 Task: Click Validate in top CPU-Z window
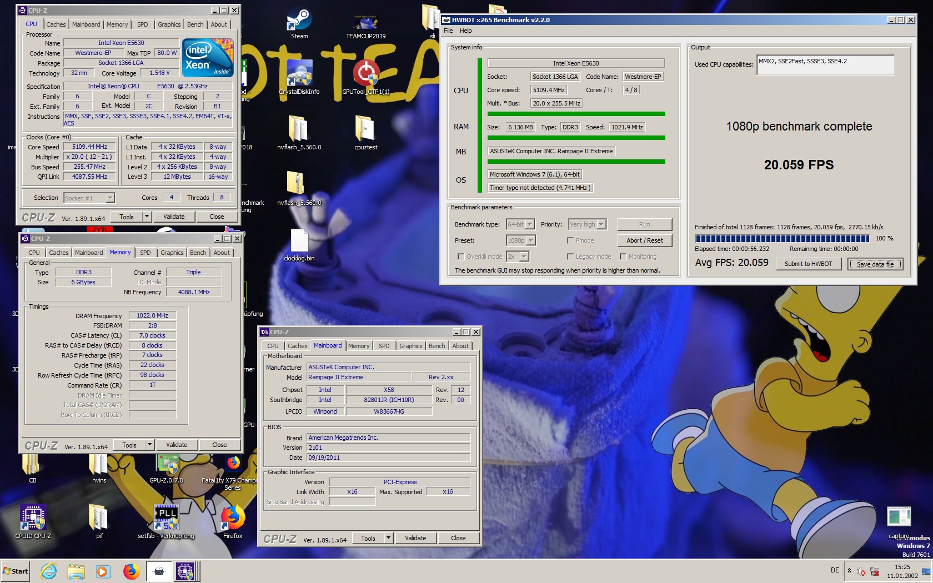(x=174, y=217)
